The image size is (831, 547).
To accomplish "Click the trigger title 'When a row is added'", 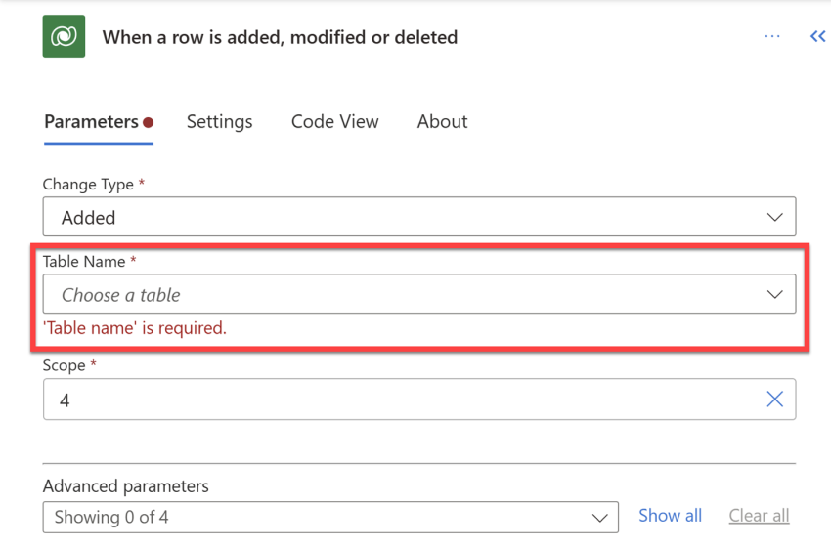I will click(x=280, y=37).
